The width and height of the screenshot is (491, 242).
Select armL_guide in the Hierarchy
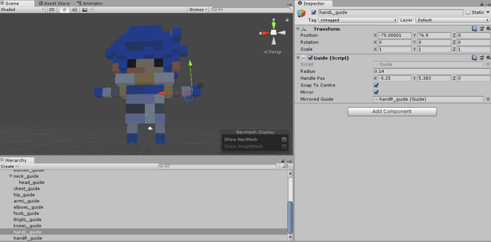[26, 201]
